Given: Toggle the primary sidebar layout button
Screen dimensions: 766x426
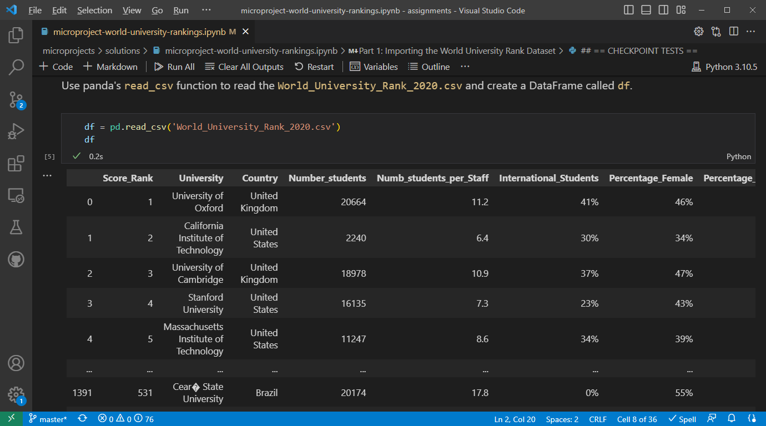Looking at the screenshot, I should coord(629,10).
